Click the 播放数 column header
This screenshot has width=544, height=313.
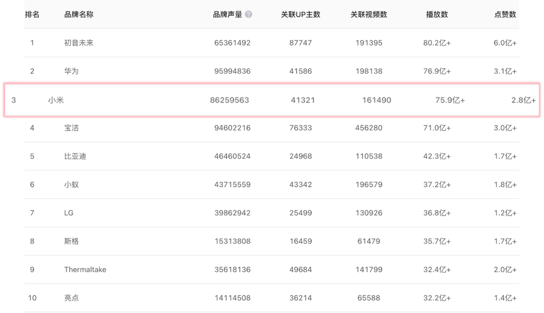[x=437, y=14]
